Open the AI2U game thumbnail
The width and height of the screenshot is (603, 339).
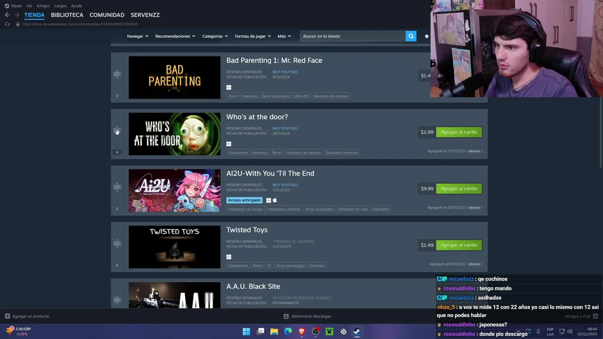point(174,191)
